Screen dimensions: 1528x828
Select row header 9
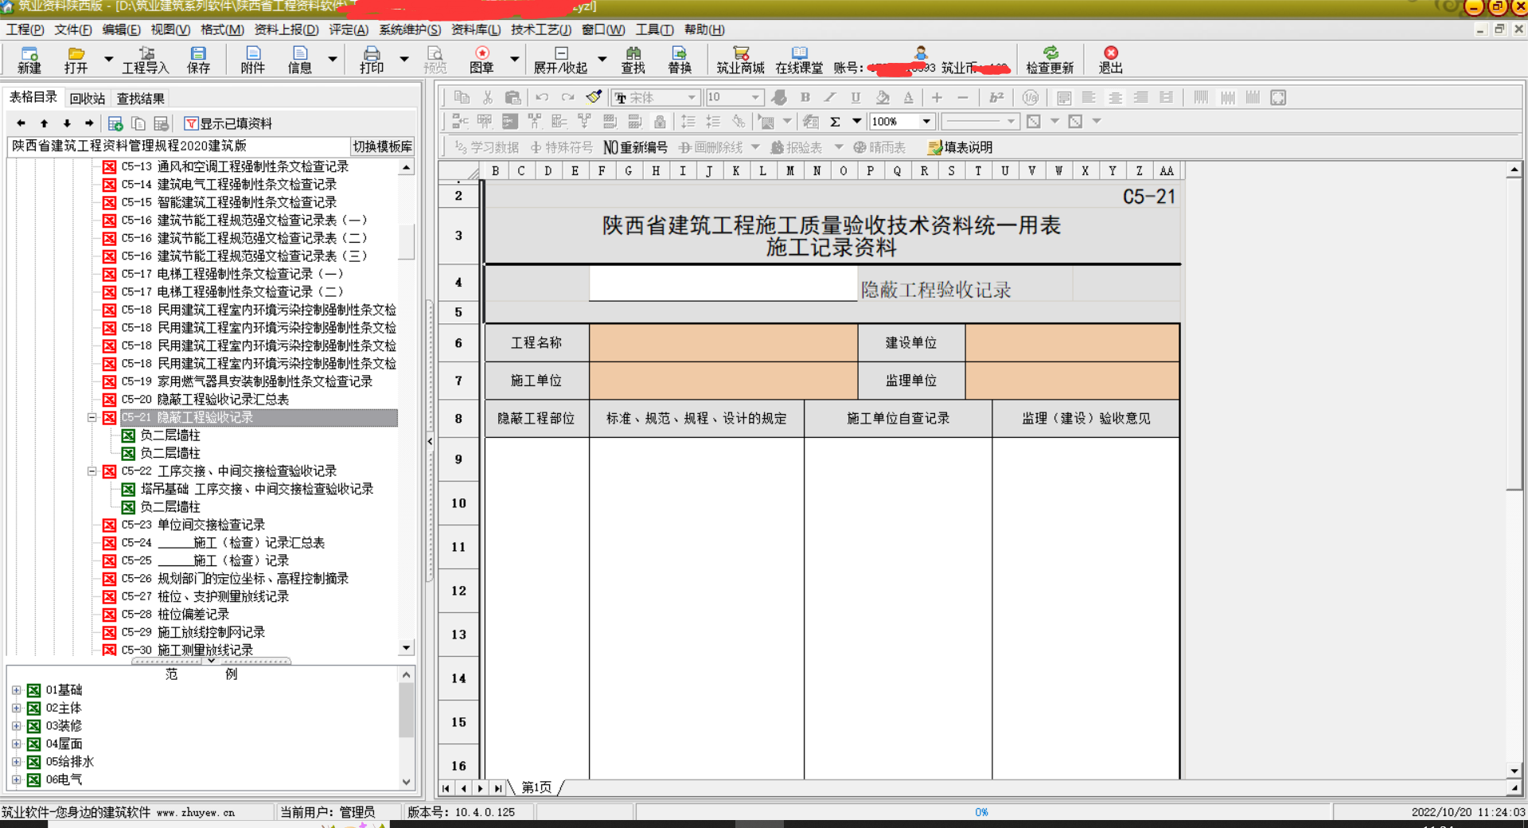[458, 459]
